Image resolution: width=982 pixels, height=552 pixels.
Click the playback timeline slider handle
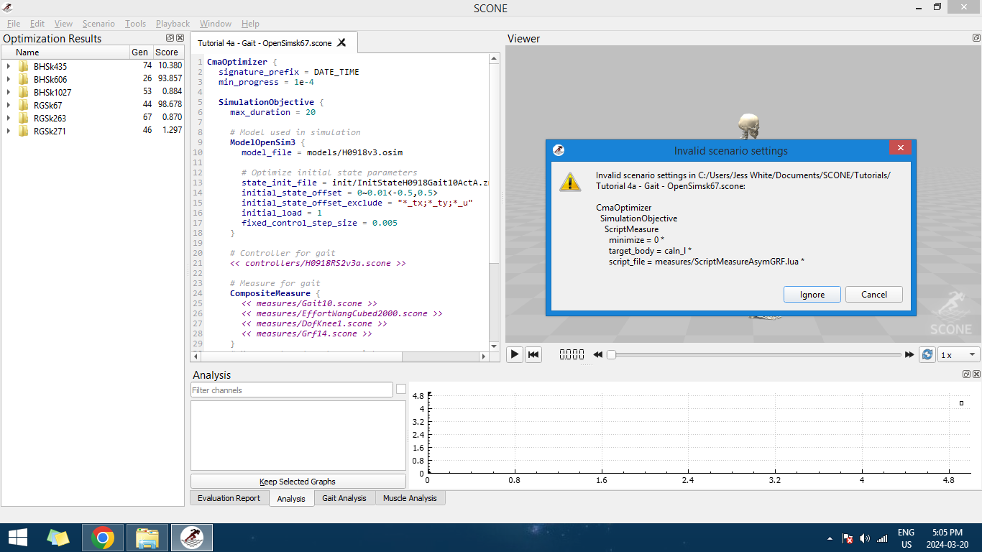[611, 354]
